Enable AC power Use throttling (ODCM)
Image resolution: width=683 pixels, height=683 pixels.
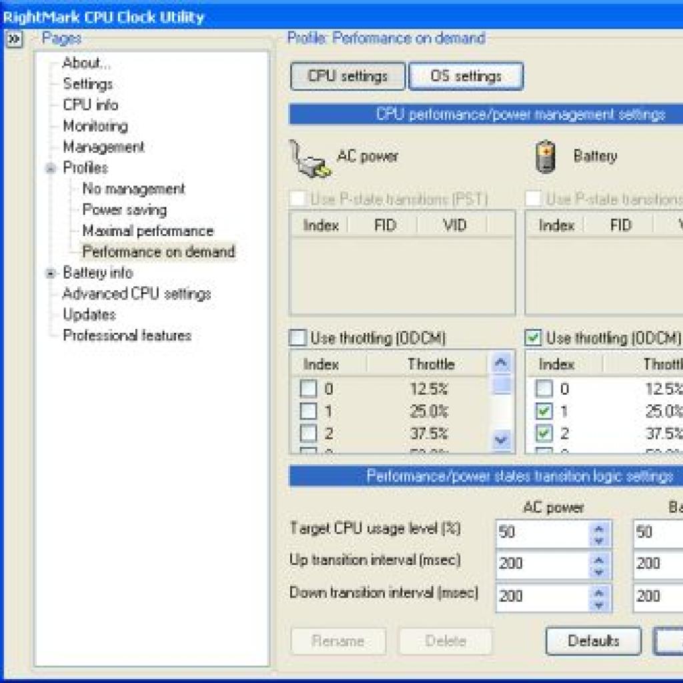coord(298,338)
